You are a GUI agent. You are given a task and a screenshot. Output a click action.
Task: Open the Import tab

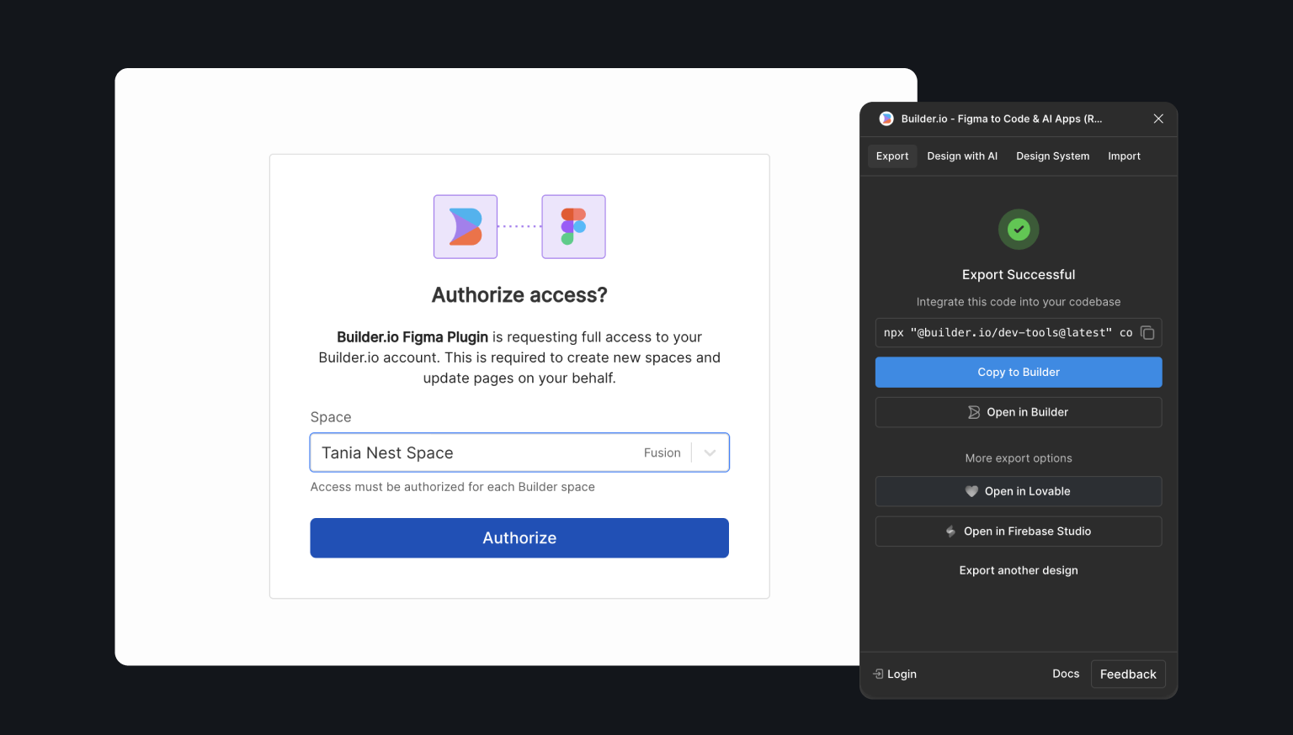coord(1124,156)
